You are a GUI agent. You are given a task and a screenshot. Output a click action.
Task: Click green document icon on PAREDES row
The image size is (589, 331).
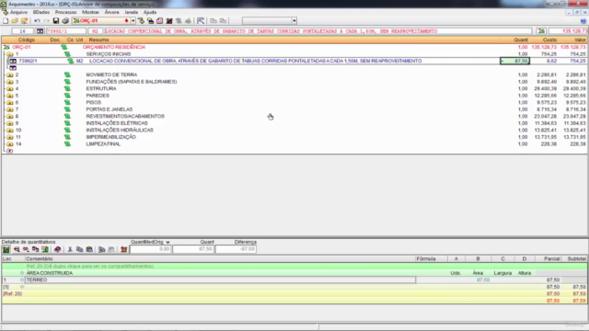coord(67,96)
